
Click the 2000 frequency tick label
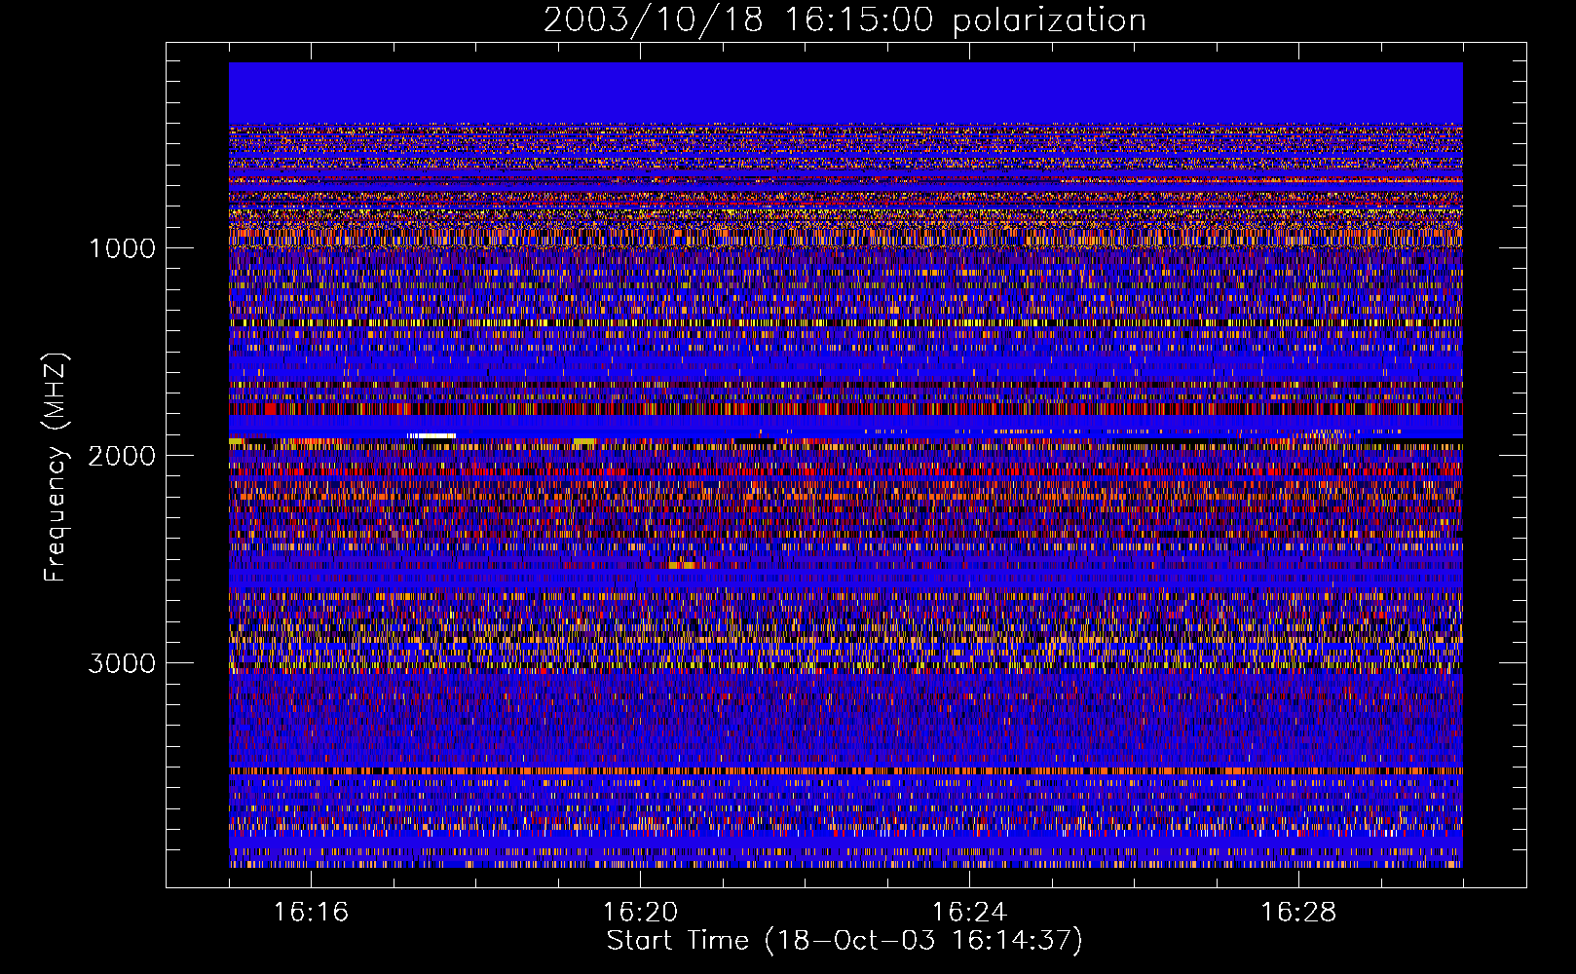123,456
